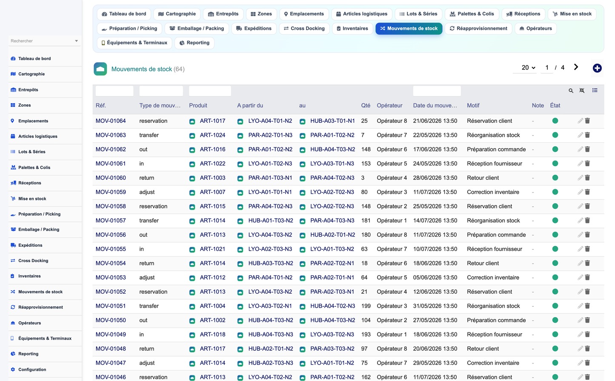615x381 pixels.
Task: Click 'Opérateur 4' in MOV-01060 row
Action: coord(392,178)
